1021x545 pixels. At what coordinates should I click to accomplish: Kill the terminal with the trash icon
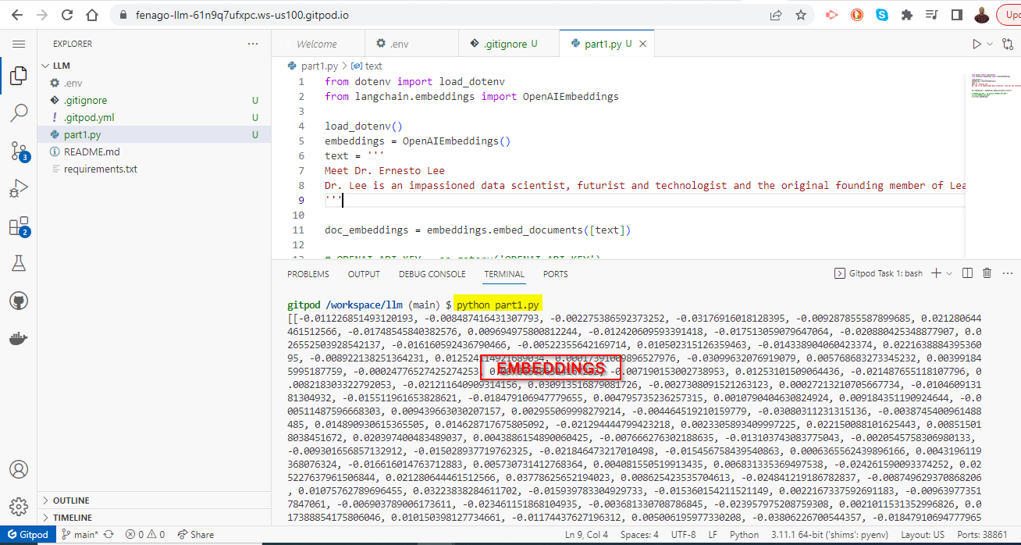click(987, 272)
